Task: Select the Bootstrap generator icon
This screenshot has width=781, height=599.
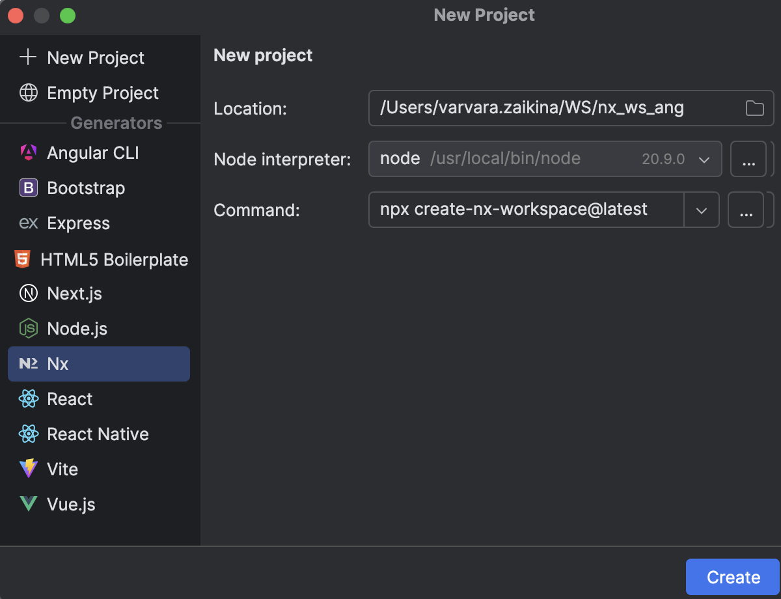Action: coord(29,188)
